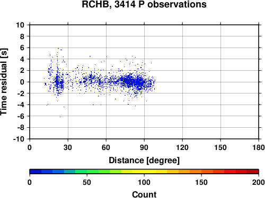
Task: Click x-axis tick label 90
Action: tap(144, 147)
